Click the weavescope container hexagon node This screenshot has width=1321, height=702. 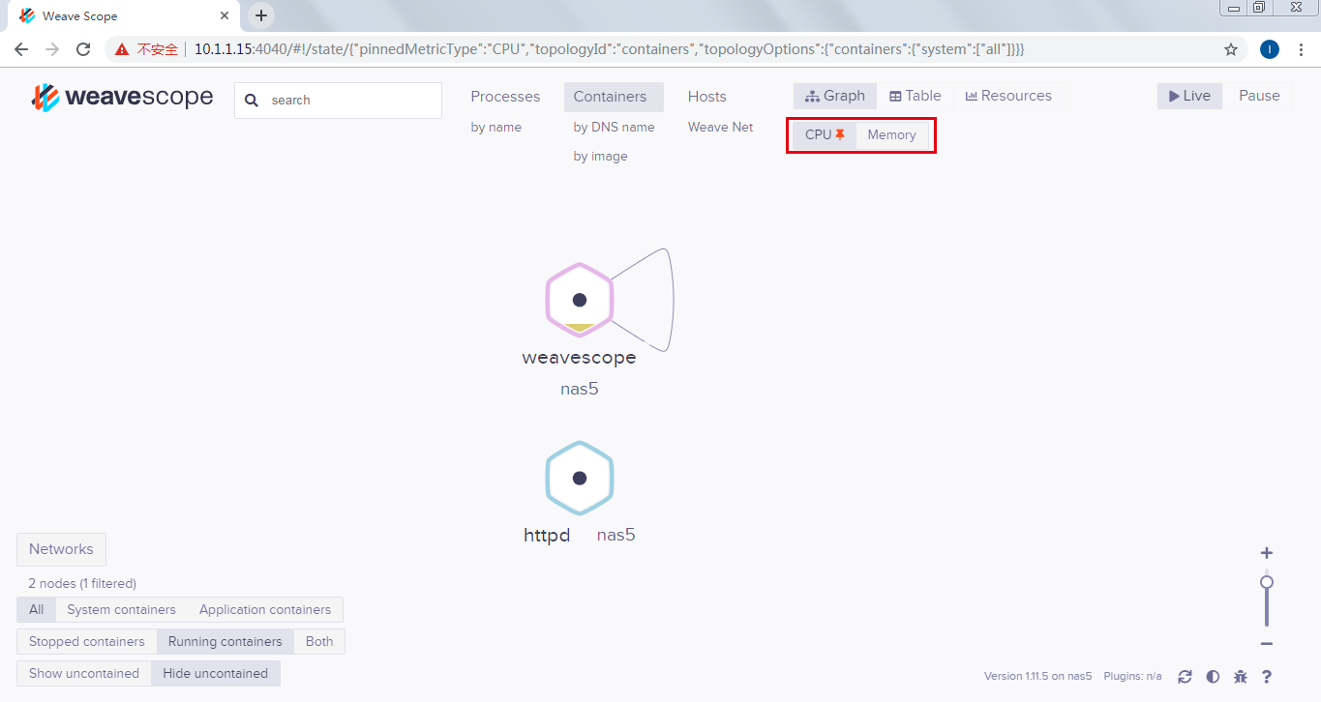580,300
